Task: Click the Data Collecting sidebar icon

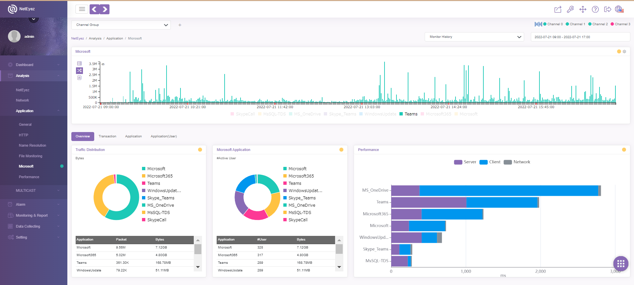Action: click(10, 226)
